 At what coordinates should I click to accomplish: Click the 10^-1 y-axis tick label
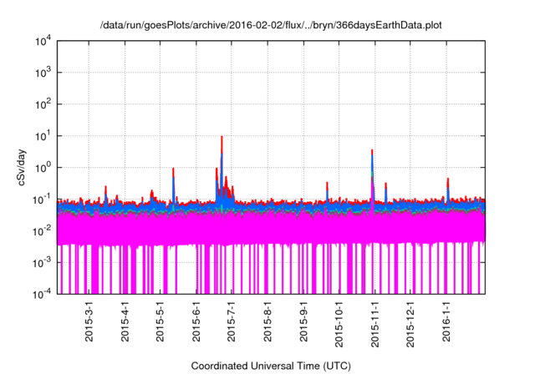coord(43,200)
